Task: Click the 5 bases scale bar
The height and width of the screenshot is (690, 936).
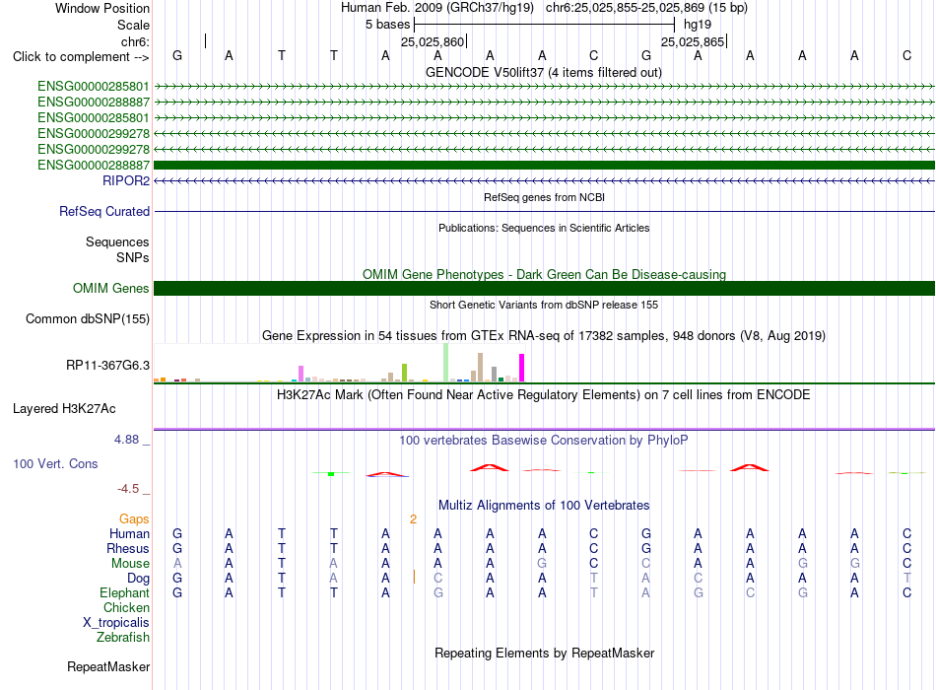Action: 545,25
